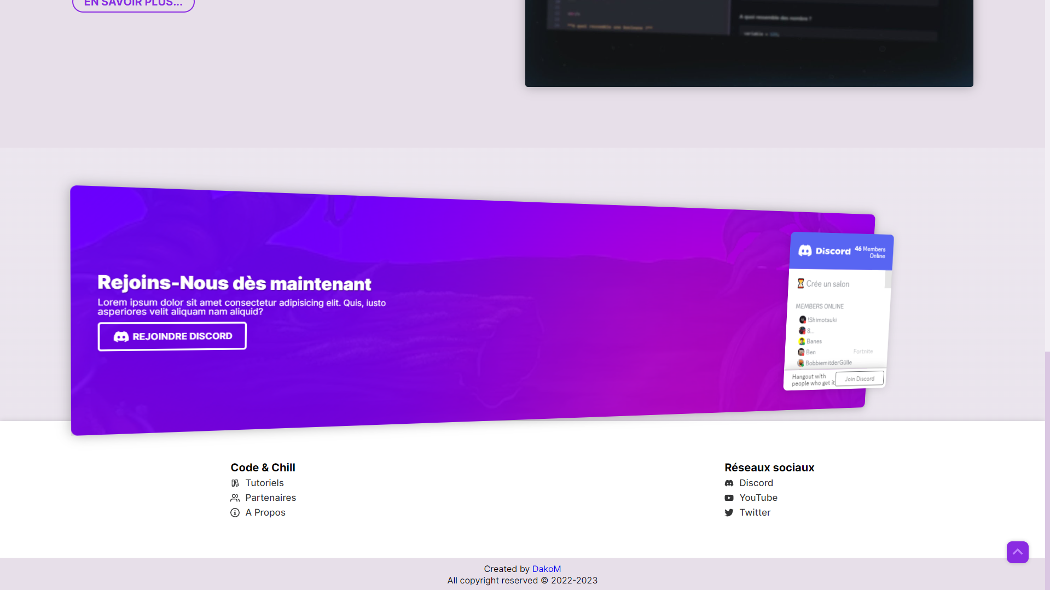Open the Partenaires page

(x=270, y=498)
